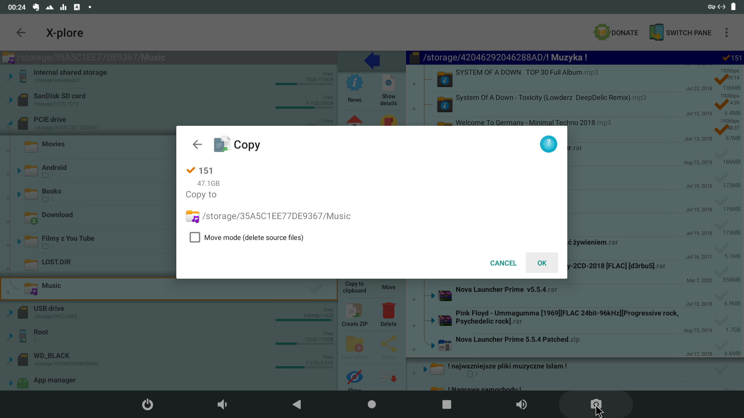Image resolution: width=744 pixels, height=418 pixels.
Task: Click the 151 marked items checkmark
Action: tap(191, 170)
